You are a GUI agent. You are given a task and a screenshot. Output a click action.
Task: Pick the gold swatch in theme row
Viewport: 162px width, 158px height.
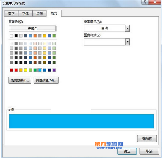tap(45, 36)
